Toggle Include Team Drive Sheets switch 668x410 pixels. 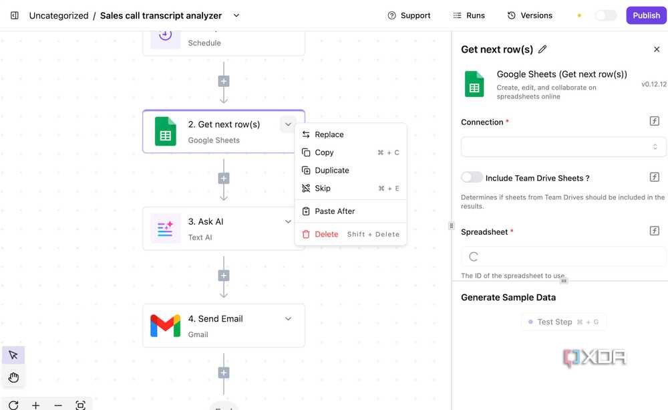(472, 177)
